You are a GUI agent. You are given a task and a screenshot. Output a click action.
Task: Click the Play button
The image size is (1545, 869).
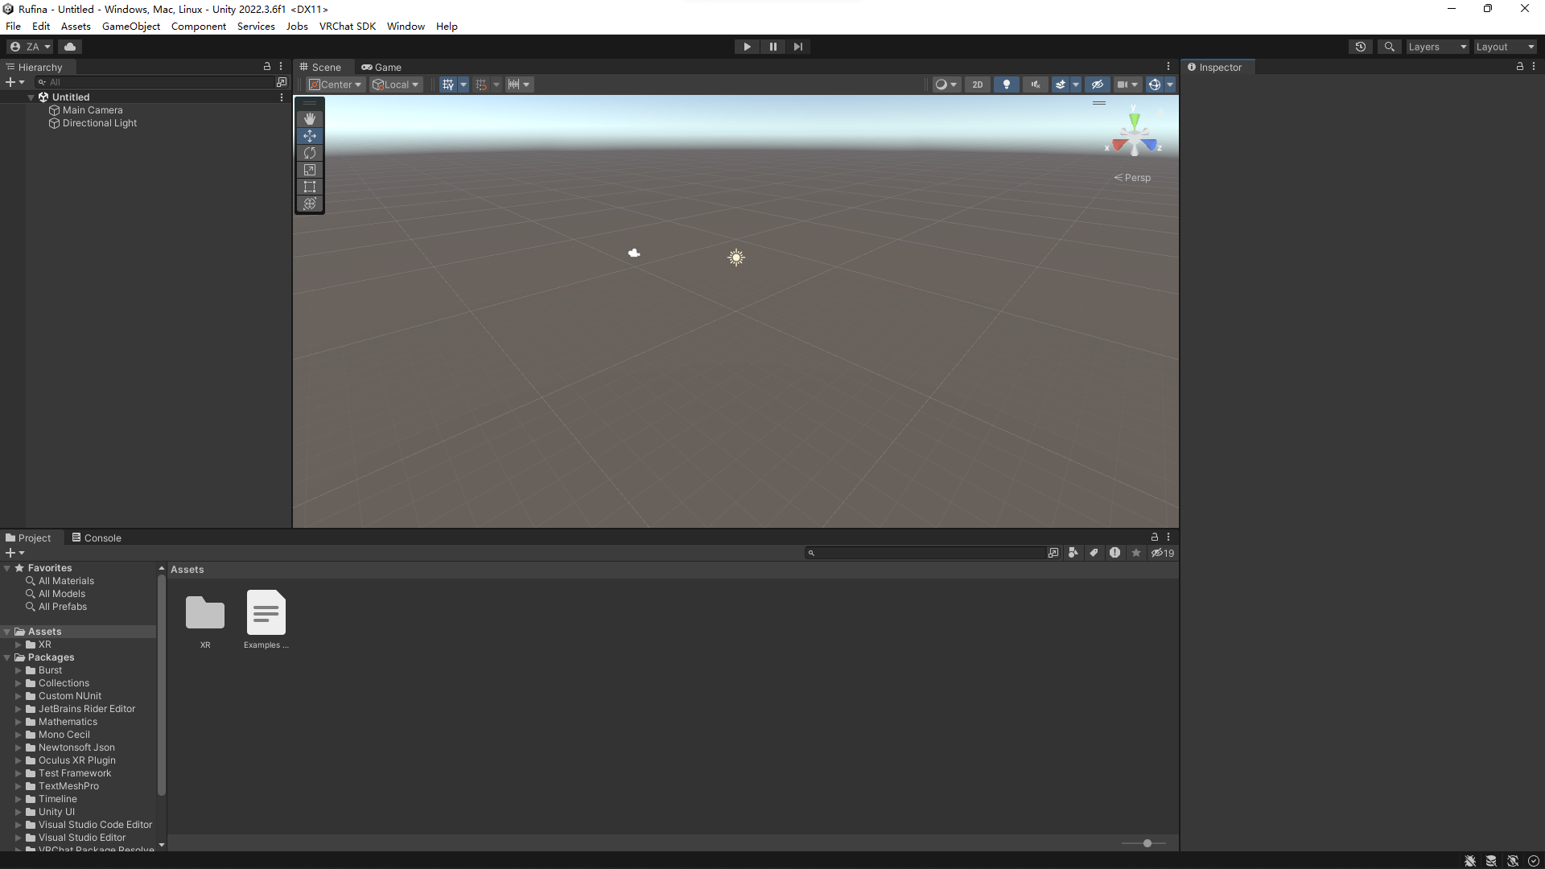[747, 47]
